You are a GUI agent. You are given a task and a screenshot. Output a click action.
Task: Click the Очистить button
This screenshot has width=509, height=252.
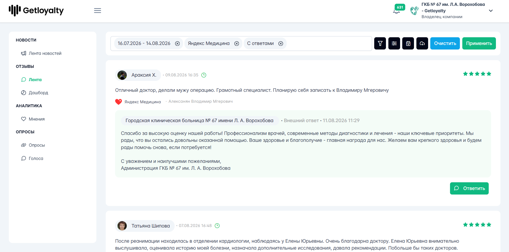445,43
